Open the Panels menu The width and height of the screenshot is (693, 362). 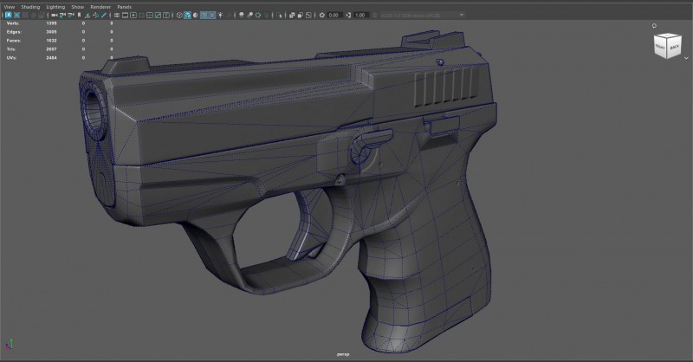click(124, 7)
